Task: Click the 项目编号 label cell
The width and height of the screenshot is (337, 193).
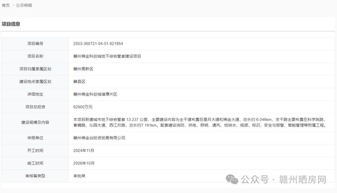Action: [35, 43]
